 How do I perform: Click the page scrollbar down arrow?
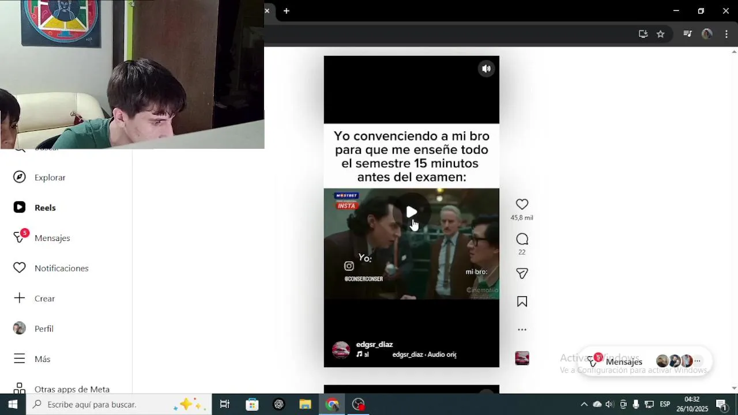[x=734, y=388]
